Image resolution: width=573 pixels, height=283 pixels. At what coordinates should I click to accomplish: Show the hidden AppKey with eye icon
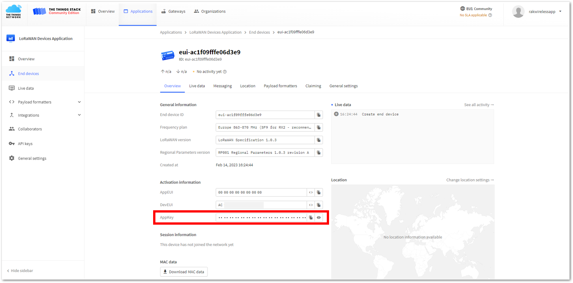(319, 217)
